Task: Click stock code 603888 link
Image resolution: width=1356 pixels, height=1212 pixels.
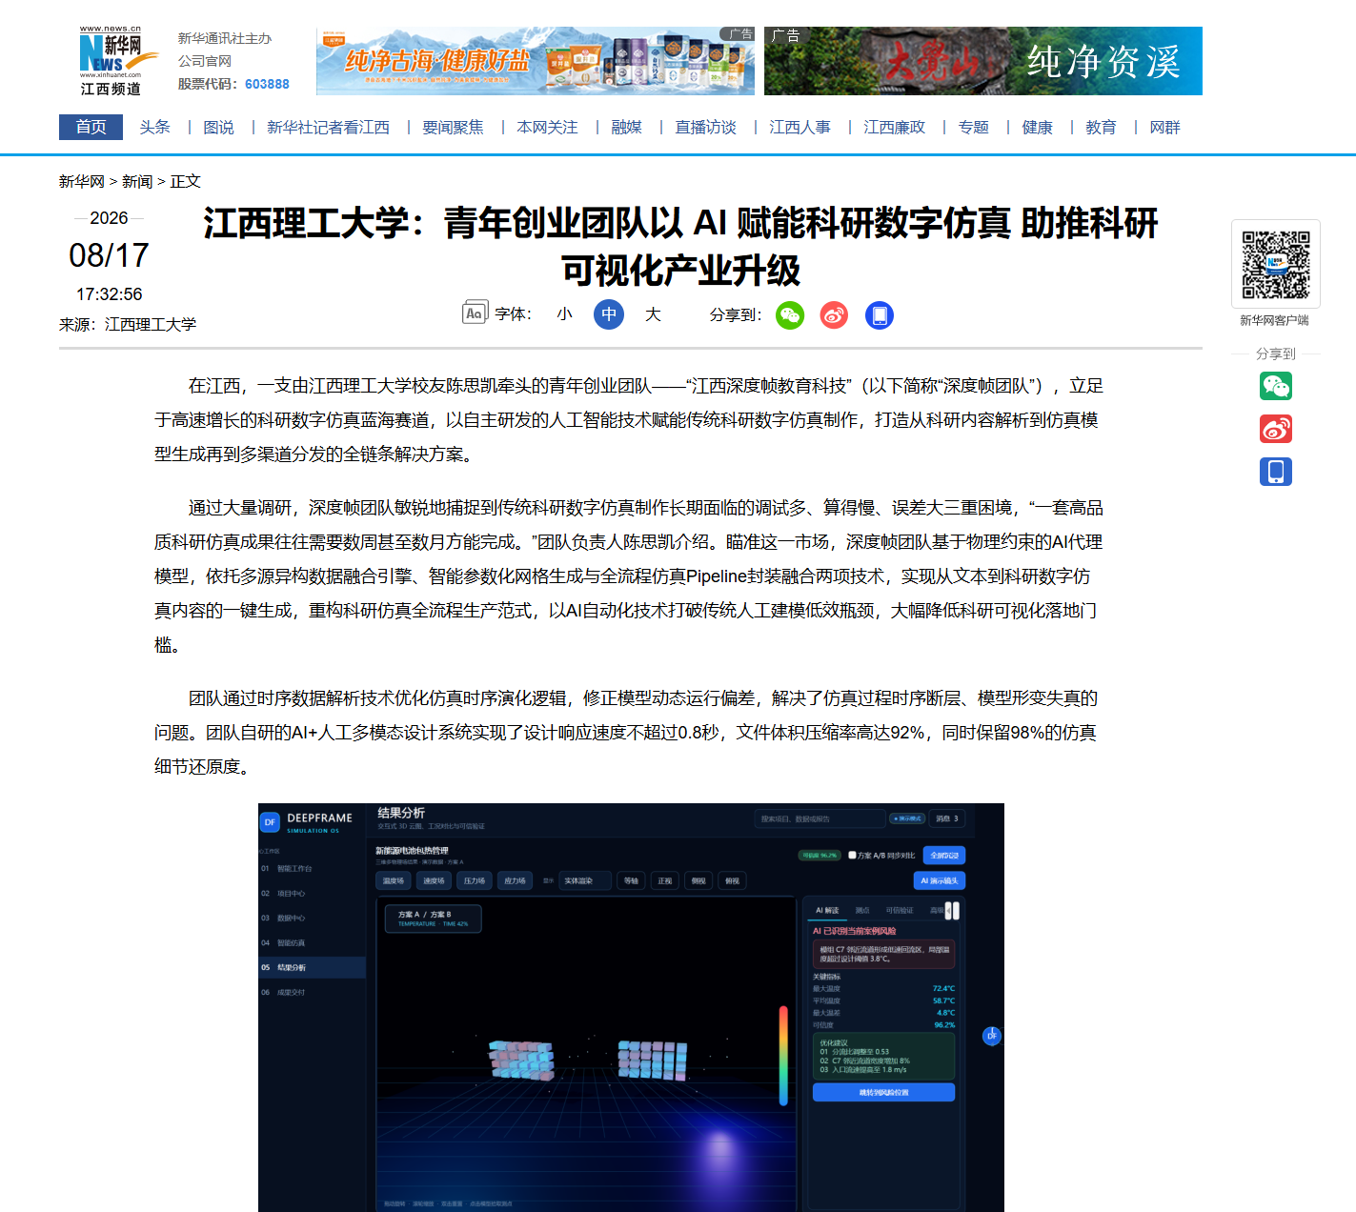Action: 267,84
